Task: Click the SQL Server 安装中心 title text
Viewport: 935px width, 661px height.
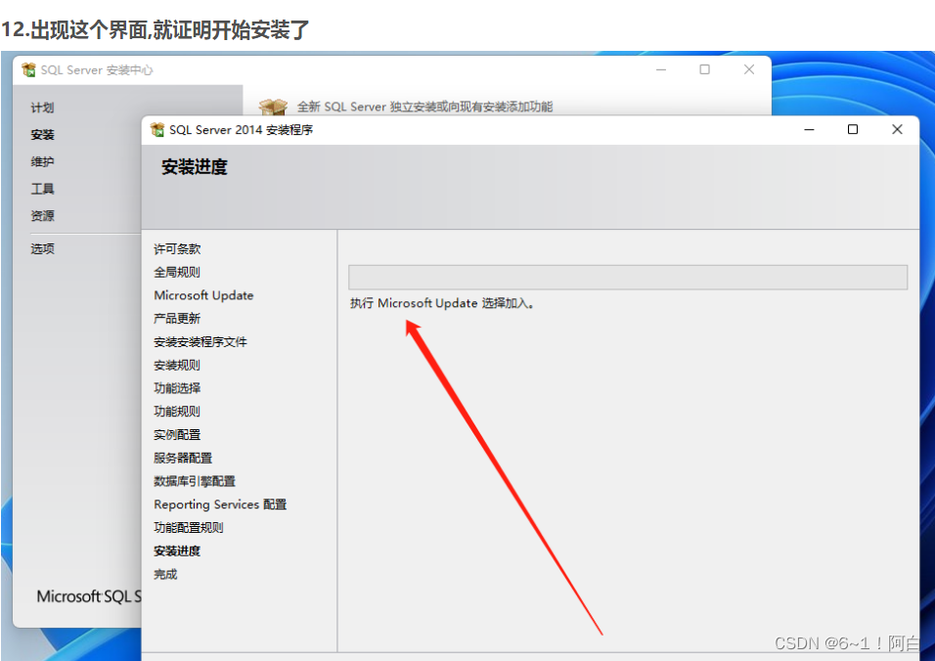Action: point(97,70)
